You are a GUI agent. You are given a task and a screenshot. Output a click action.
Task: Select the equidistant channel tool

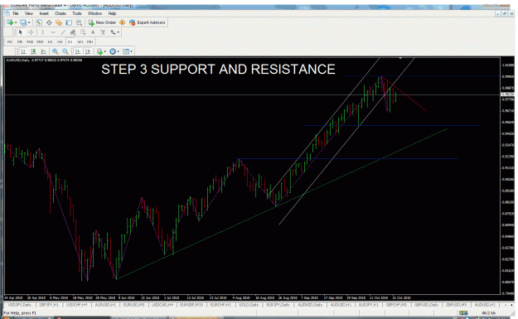click(73, 32)
